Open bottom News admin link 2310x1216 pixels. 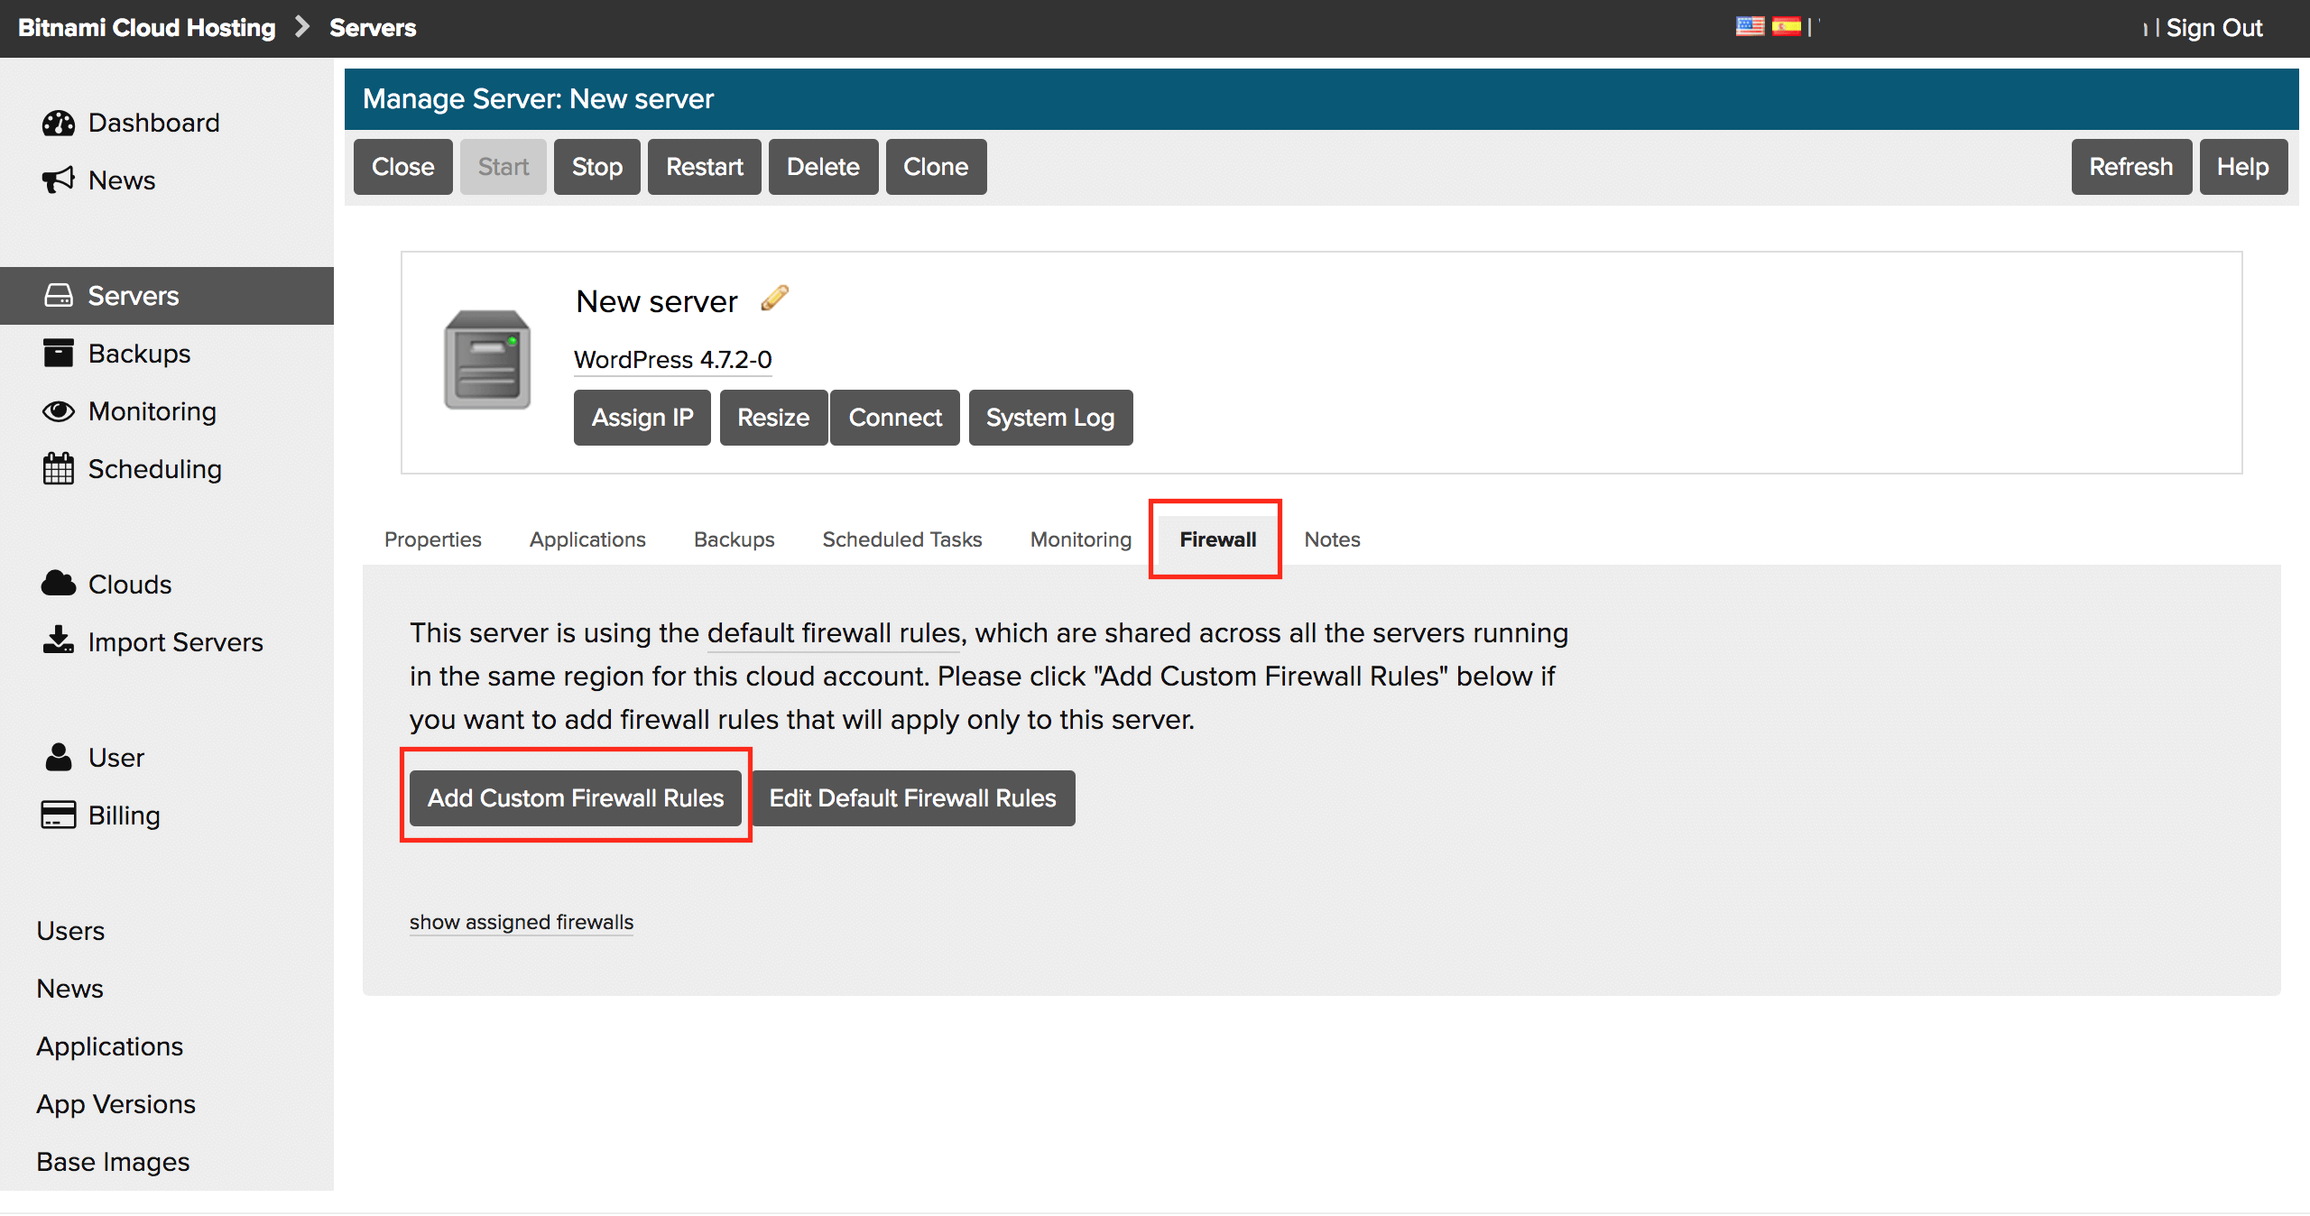pos(69,989)
